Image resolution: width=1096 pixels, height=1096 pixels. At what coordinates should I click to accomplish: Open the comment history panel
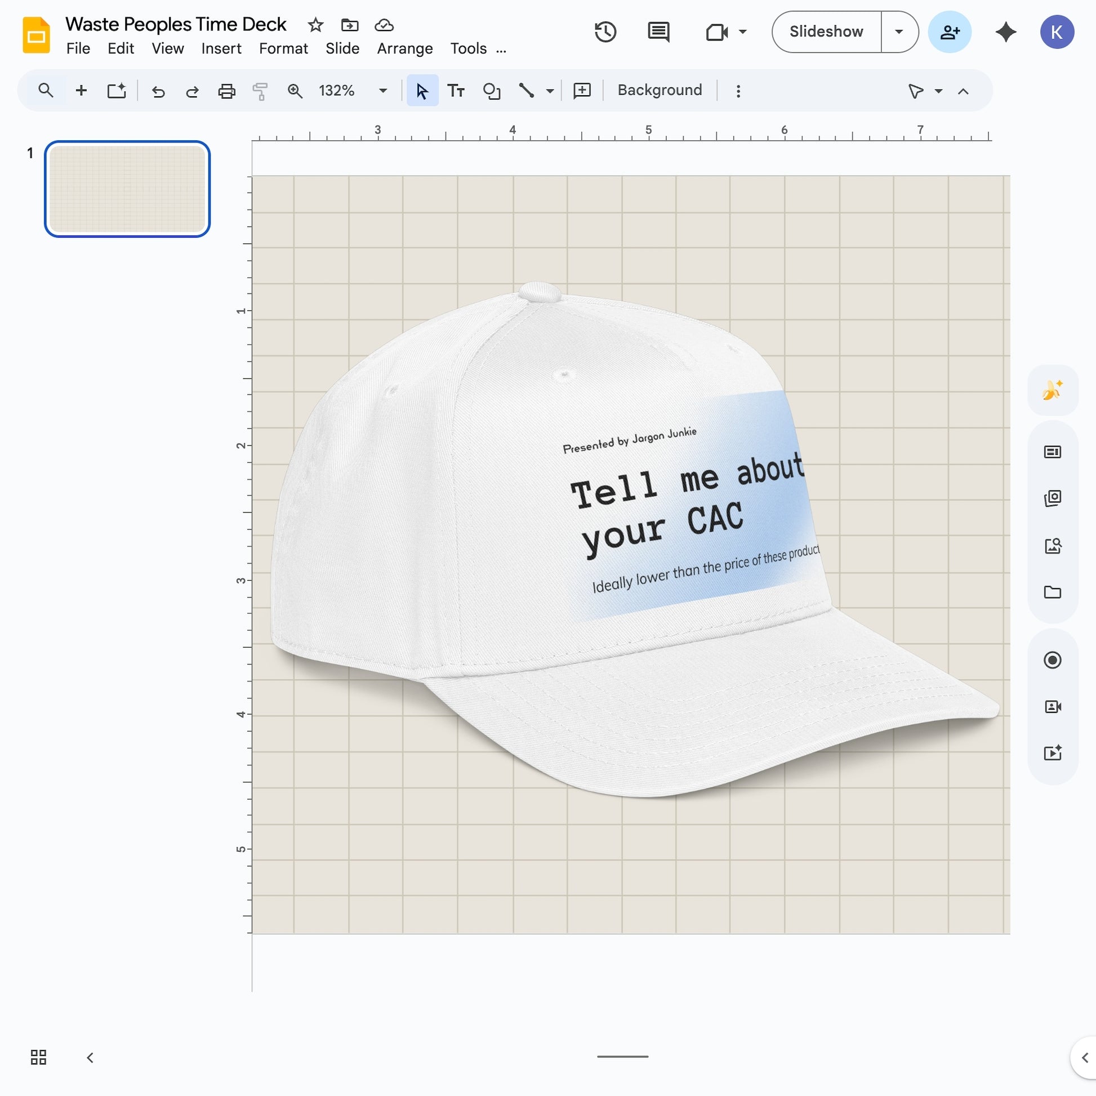(658, 32)
